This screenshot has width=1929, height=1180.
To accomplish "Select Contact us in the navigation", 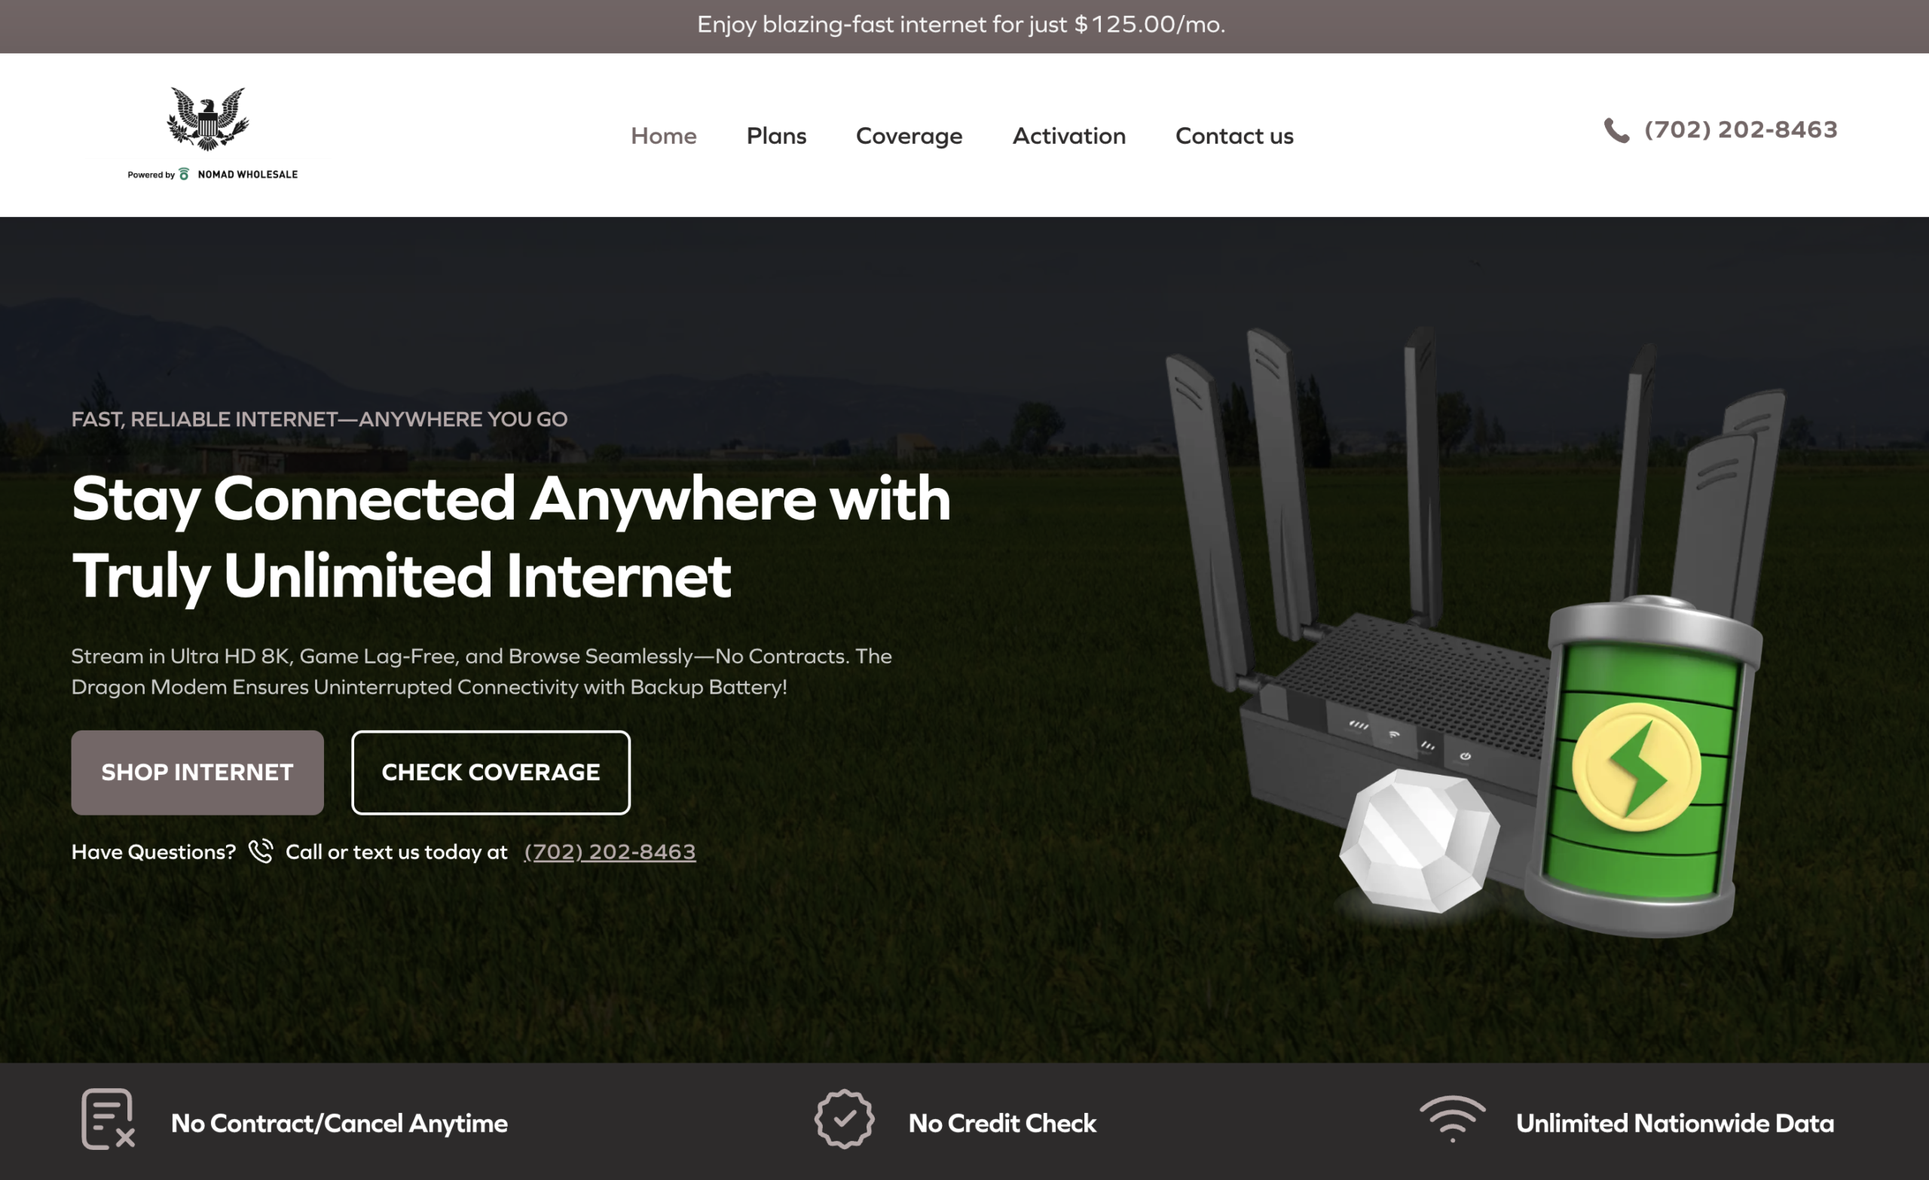I will click(x=1234, y=136).
